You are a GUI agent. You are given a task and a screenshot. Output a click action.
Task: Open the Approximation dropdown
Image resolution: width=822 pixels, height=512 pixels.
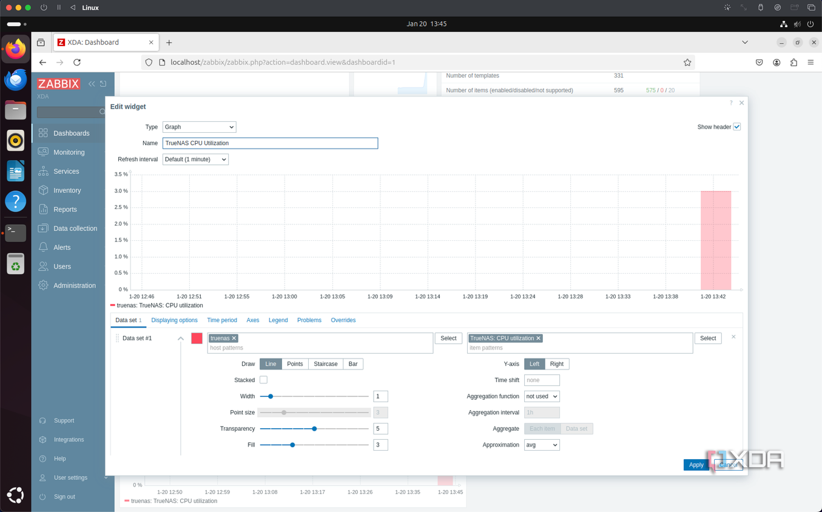pyautogui.click(x=542, y=445)
